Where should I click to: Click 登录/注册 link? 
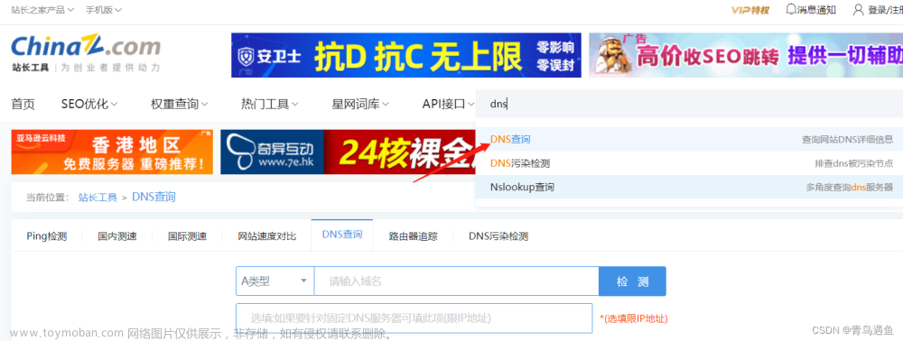click(x=885, y=10)
